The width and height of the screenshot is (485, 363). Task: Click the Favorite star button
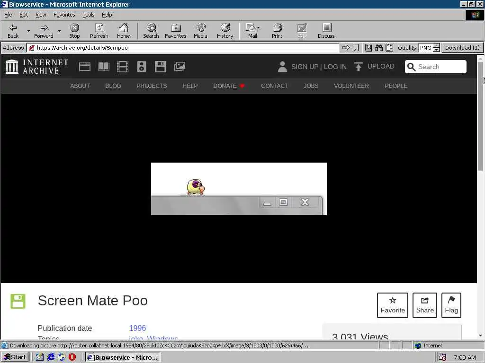click(x=393, y=305)
